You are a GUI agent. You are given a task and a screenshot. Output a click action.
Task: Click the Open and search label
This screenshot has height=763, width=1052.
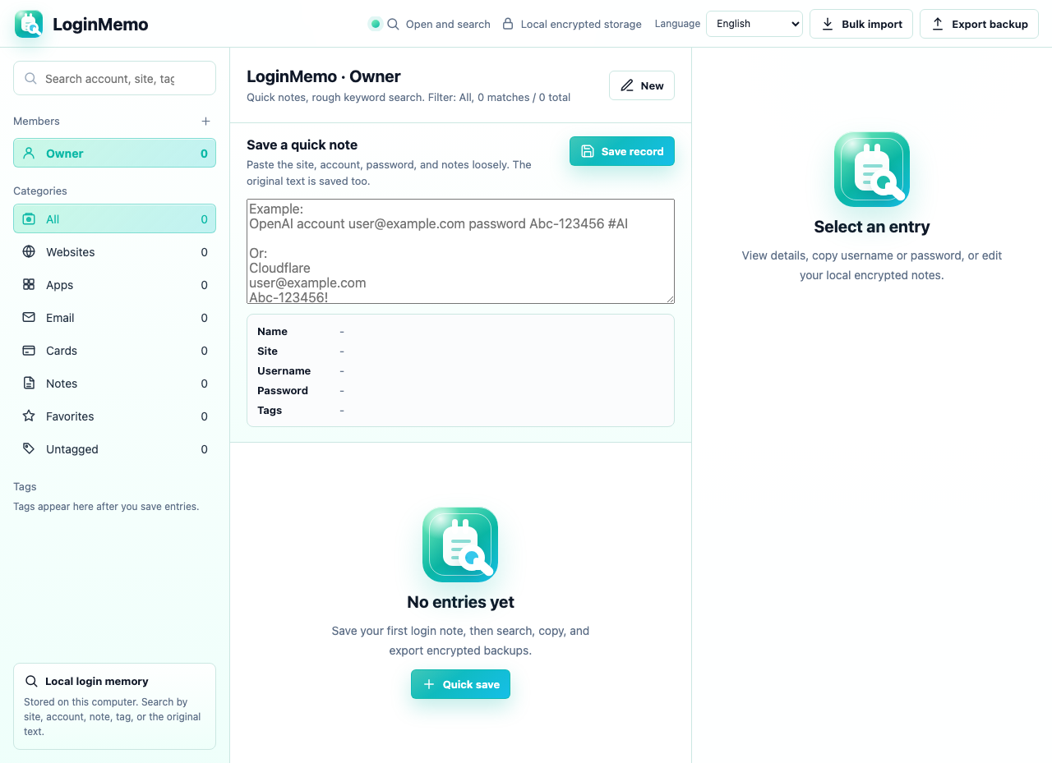click(448, 24)
